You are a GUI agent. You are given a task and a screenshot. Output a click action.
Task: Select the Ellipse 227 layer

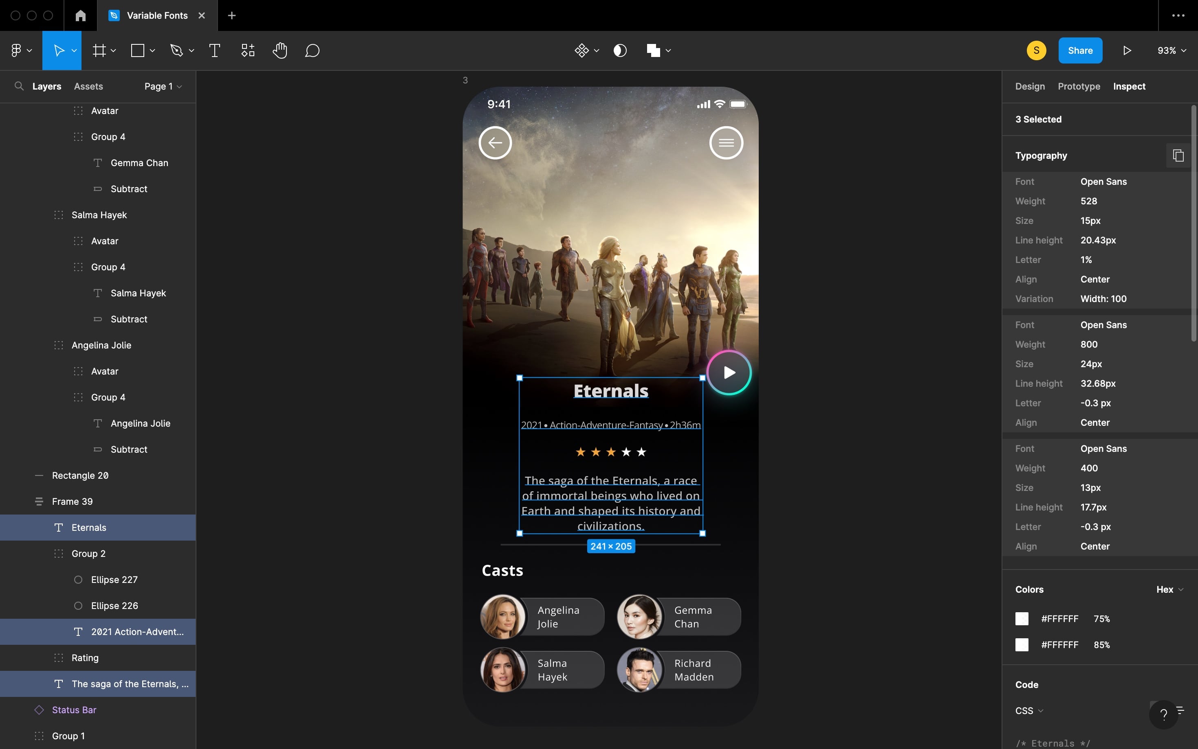pyautogui.click(x=98, y=580)
